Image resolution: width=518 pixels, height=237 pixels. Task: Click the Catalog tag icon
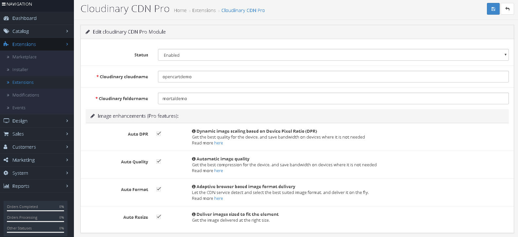pos(6,31)
